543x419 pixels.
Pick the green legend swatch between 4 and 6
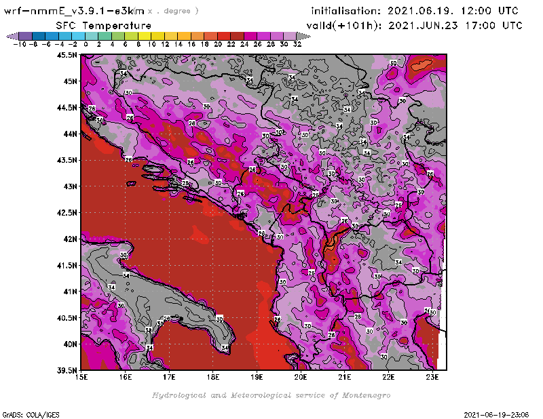[x=118, y=36]
